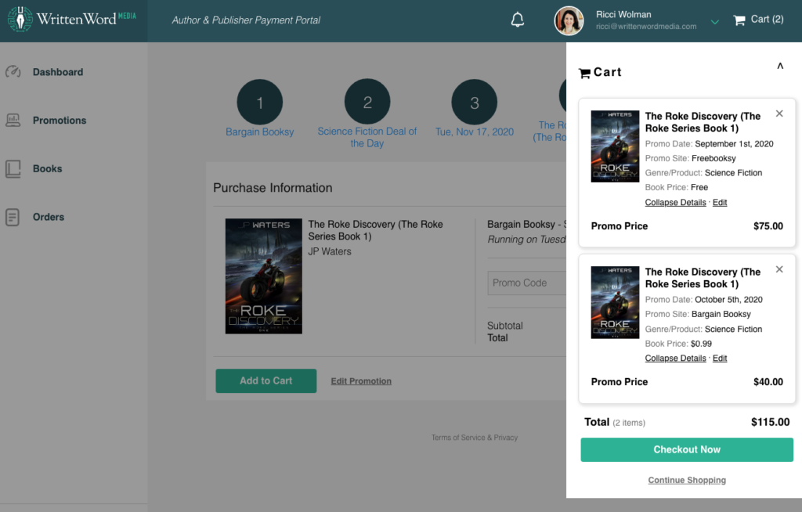The width and height of the screenshot is (802, 512).
Task: Click the September 1st, 2020 promo date
Action: (734, 144)
